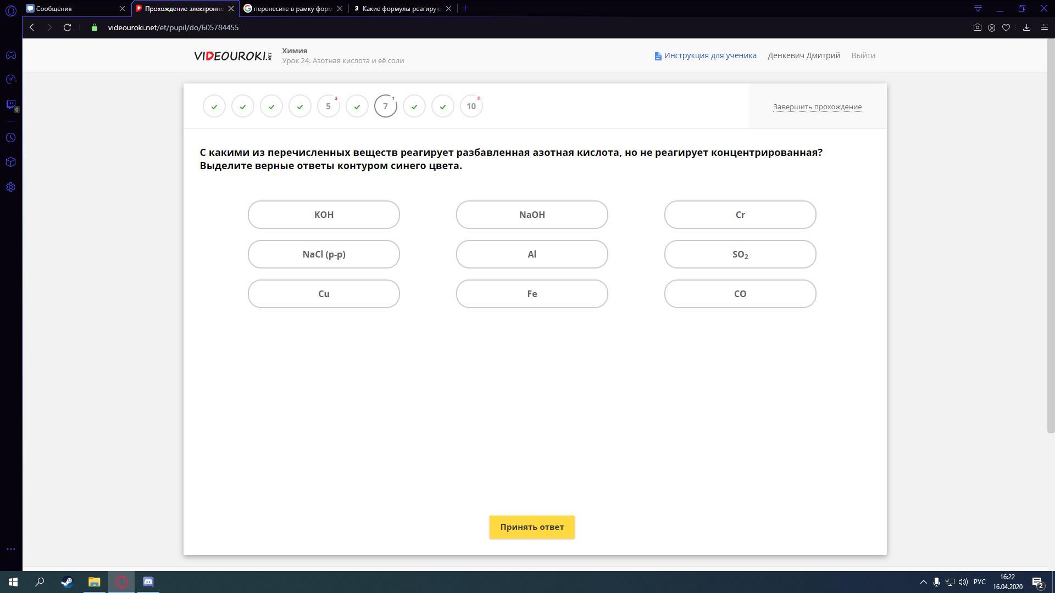
Task: Open Steam from the taskbar
Action: tap(67, 582)
